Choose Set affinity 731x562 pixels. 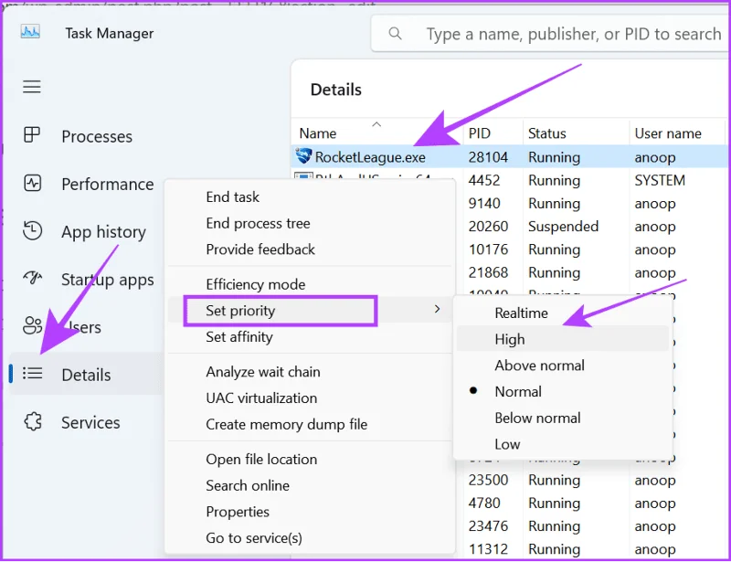pyautogui.click(x=239, y=336)
